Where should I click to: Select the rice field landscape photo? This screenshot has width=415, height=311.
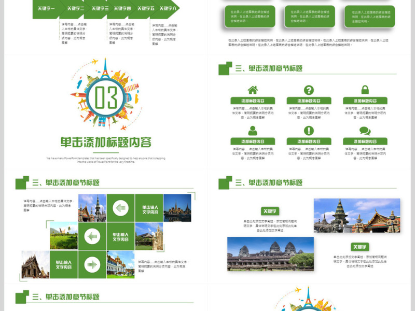pyautogui.click(x=63, y=236)
